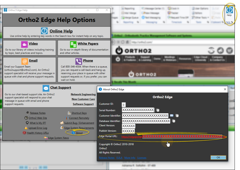Open the More Info link

pos(130,158)
